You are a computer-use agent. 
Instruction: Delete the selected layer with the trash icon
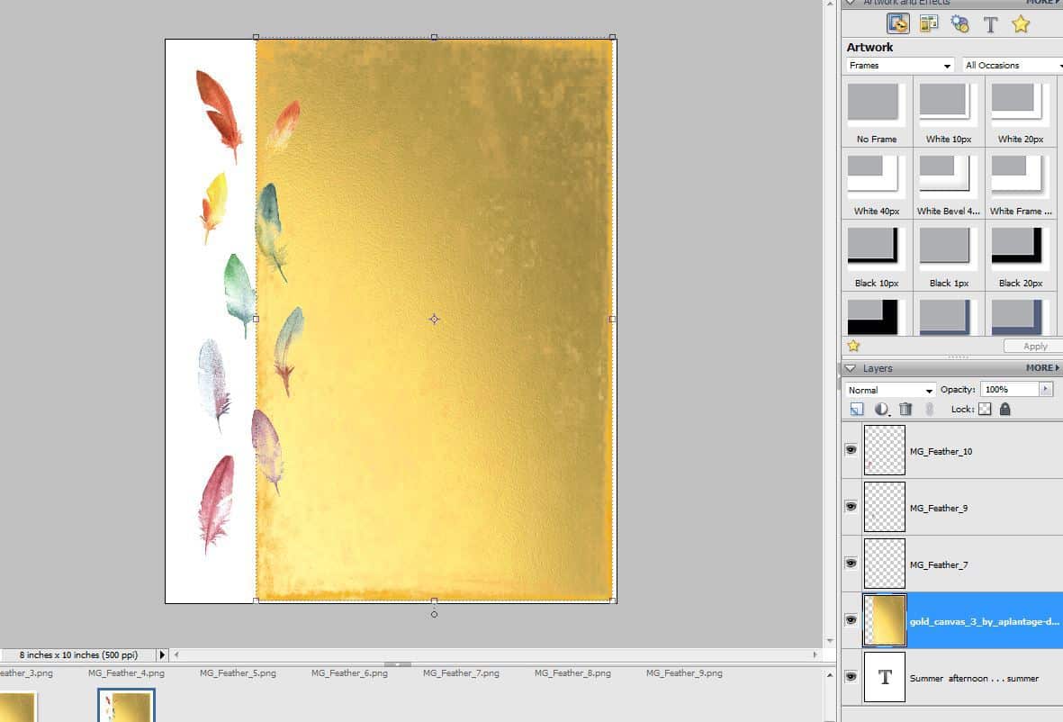[905, 409]
